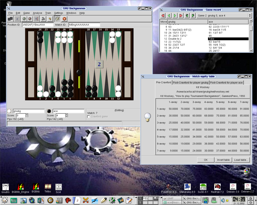This screenshot has height=205, width=257.
Task: Click the black checker on the bar
Action: pyautogui.click(x=79, y=72)
